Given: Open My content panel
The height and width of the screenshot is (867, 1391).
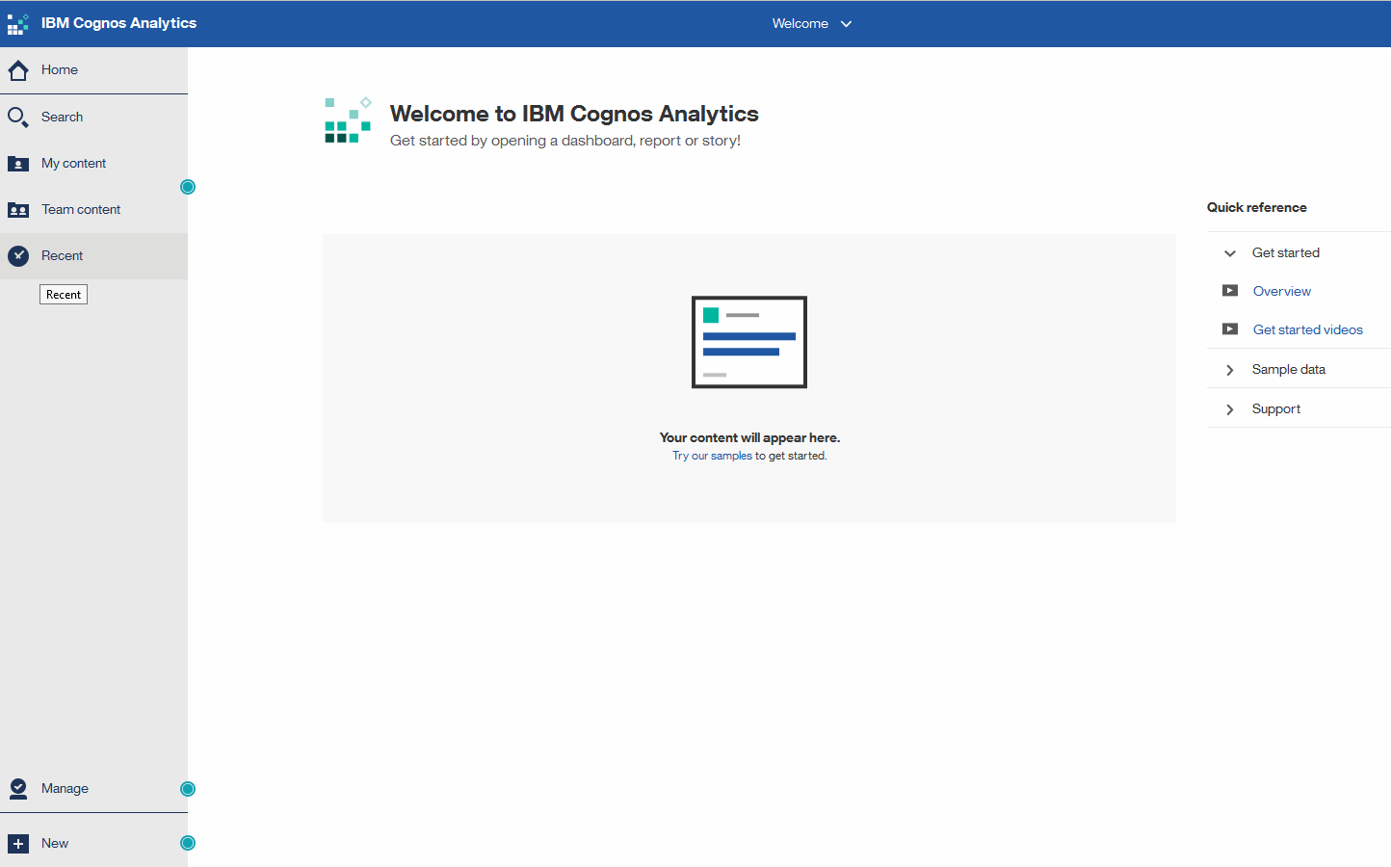Looking at the screenshot, I should click(x=93, y=164).
